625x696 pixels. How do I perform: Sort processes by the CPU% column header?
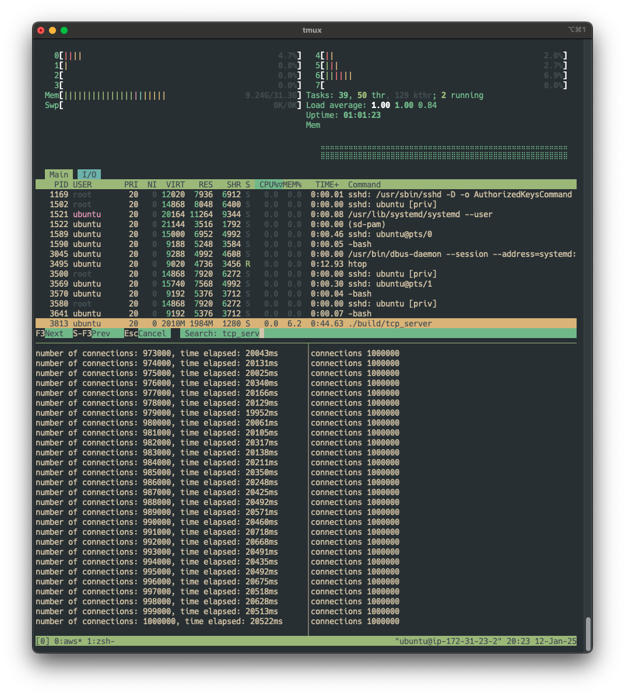(268, 185)
